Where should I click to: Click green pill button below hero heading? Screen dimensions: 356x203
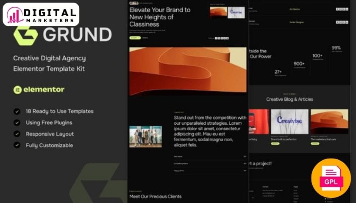coord(135,38)
